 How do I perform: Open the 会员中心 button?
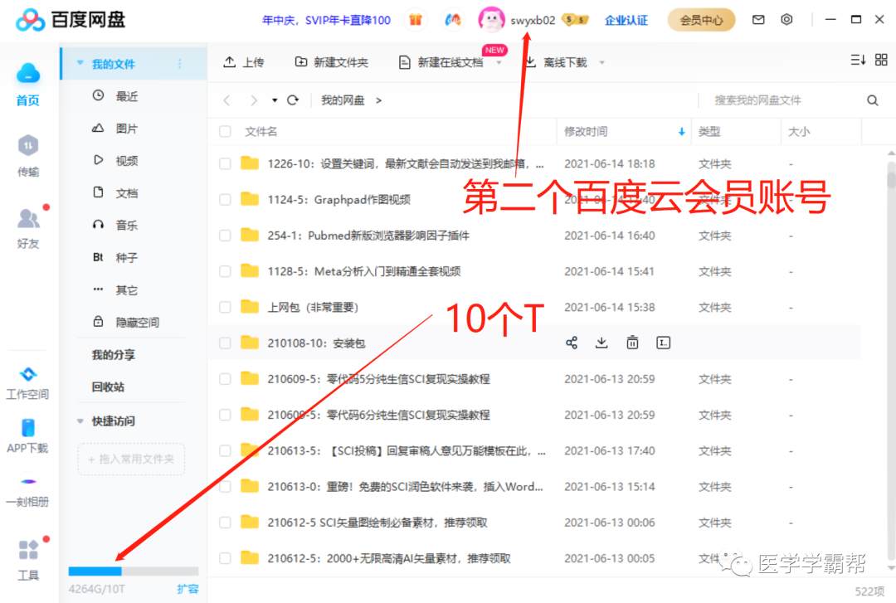point(701,20)
